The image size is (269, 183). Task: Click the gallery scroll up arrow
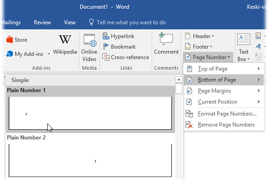pos(179,79)
